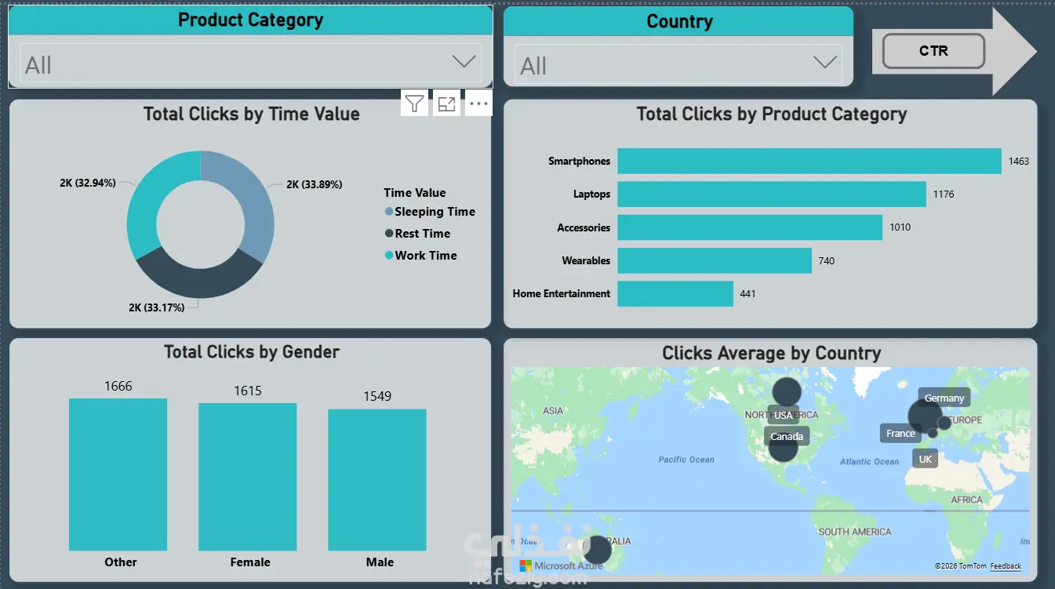Click the Total Clicks by Time Value title
This screenshot has height=589, width=1055.
(252, 115)
